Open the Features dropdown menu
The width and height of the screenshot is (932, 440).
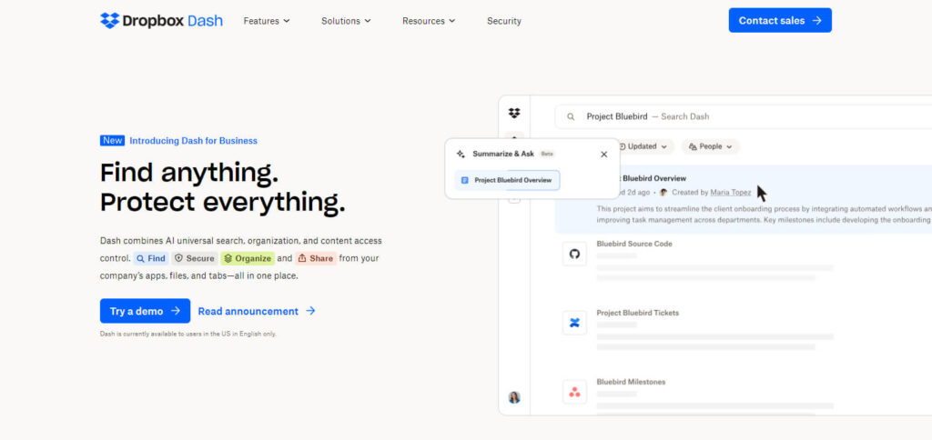[267, 21]
